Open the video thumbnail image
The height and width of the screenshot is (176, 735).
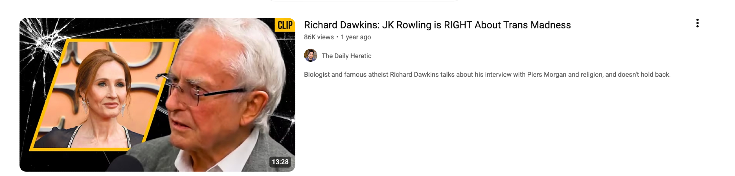157,95
